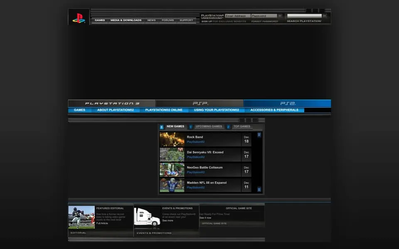This screenshot has width=399, height=249.
Task: Click the Dec 18 date for Rock Band
Action: click(246, 139)
